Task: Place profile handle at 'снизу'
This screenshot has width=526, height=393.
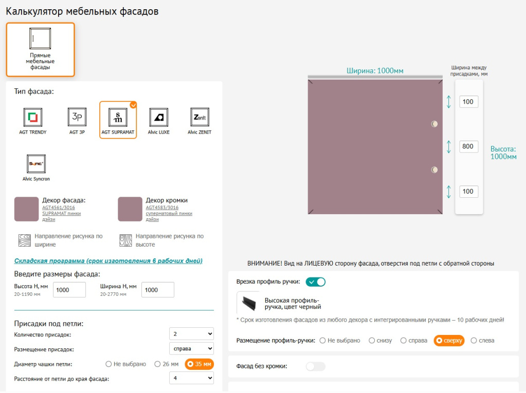Action: pos(373,341)
